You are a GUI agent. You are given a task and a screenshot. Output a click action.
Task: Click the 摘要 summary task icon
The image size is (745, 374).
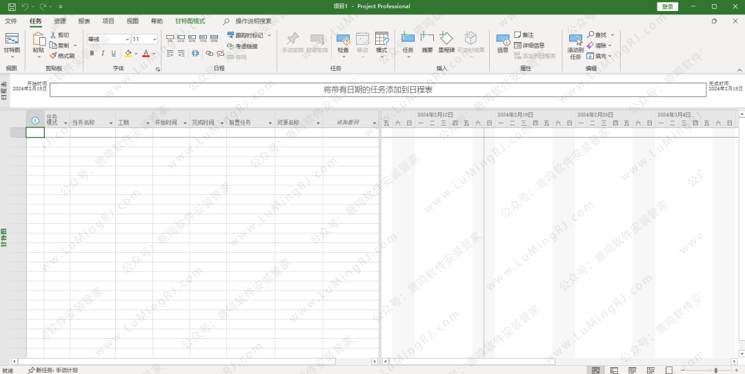point(427,41)
